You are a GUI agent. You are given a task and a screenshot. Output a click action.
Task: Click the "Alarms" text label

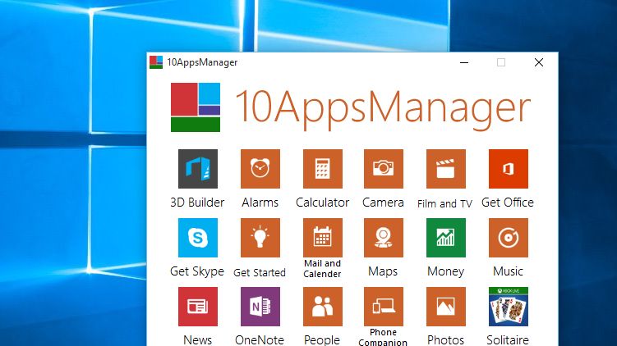260,203
